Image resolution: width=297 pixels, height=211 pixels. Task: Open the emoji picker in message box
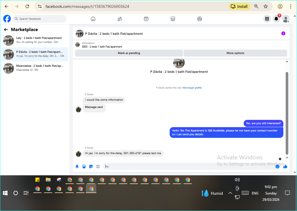(278, 167)
